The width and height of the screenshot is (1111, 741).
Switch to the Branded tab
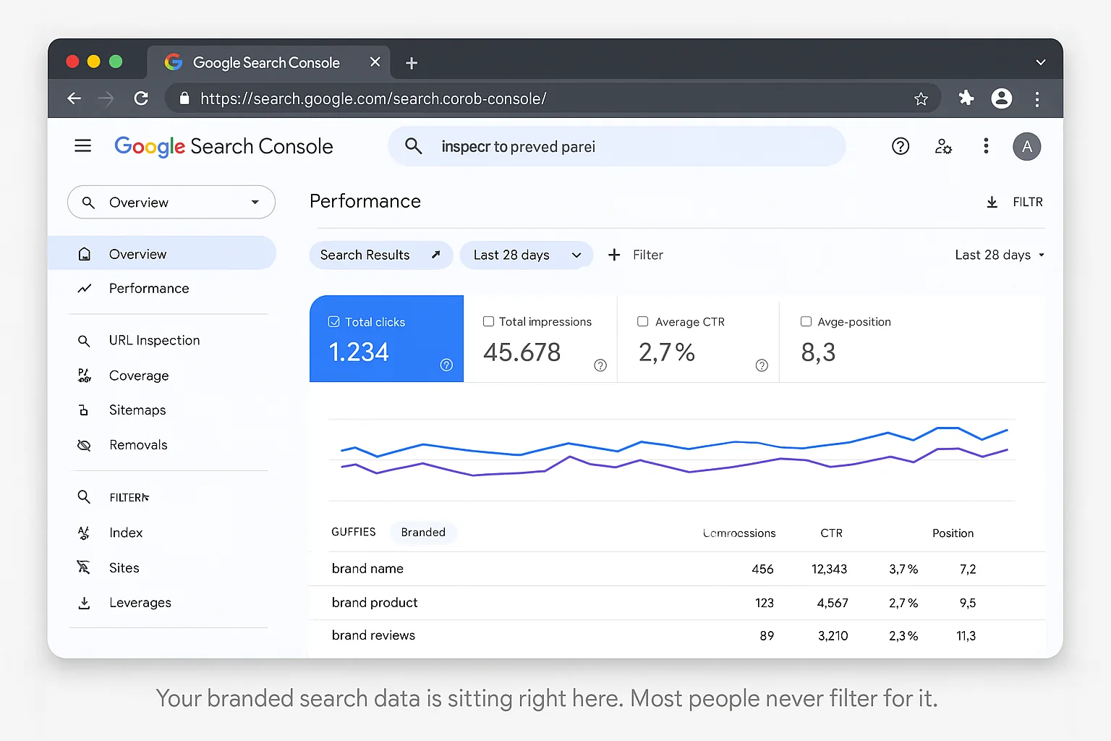coord(423,532)
